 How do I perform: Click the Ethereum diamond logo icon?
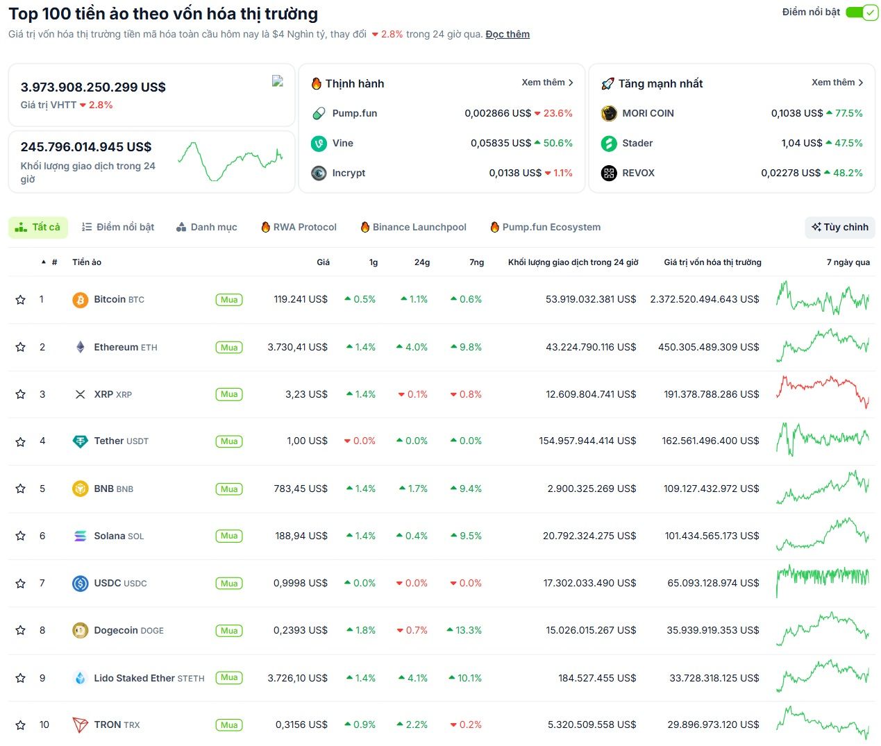81,347
